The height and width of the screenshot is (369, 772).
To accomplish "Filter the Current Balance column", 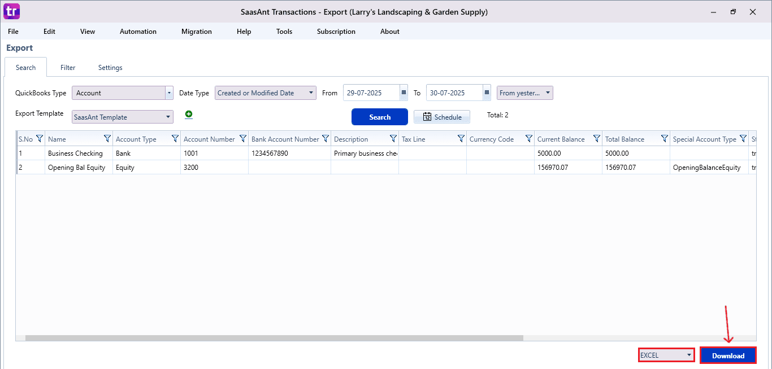I will click(596, 139).
